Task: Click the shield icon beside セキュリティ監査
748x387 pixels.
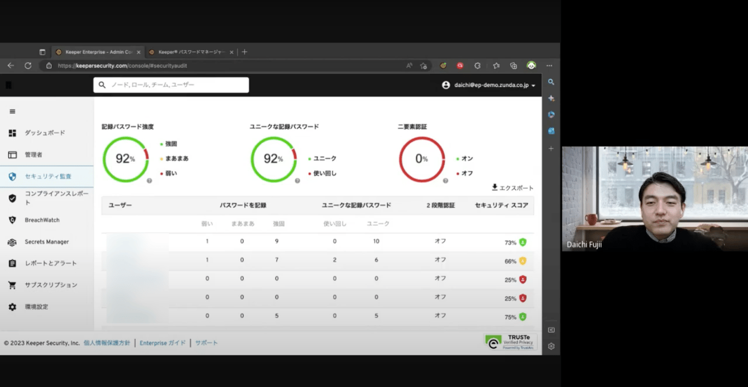Action: click(12, 177)
